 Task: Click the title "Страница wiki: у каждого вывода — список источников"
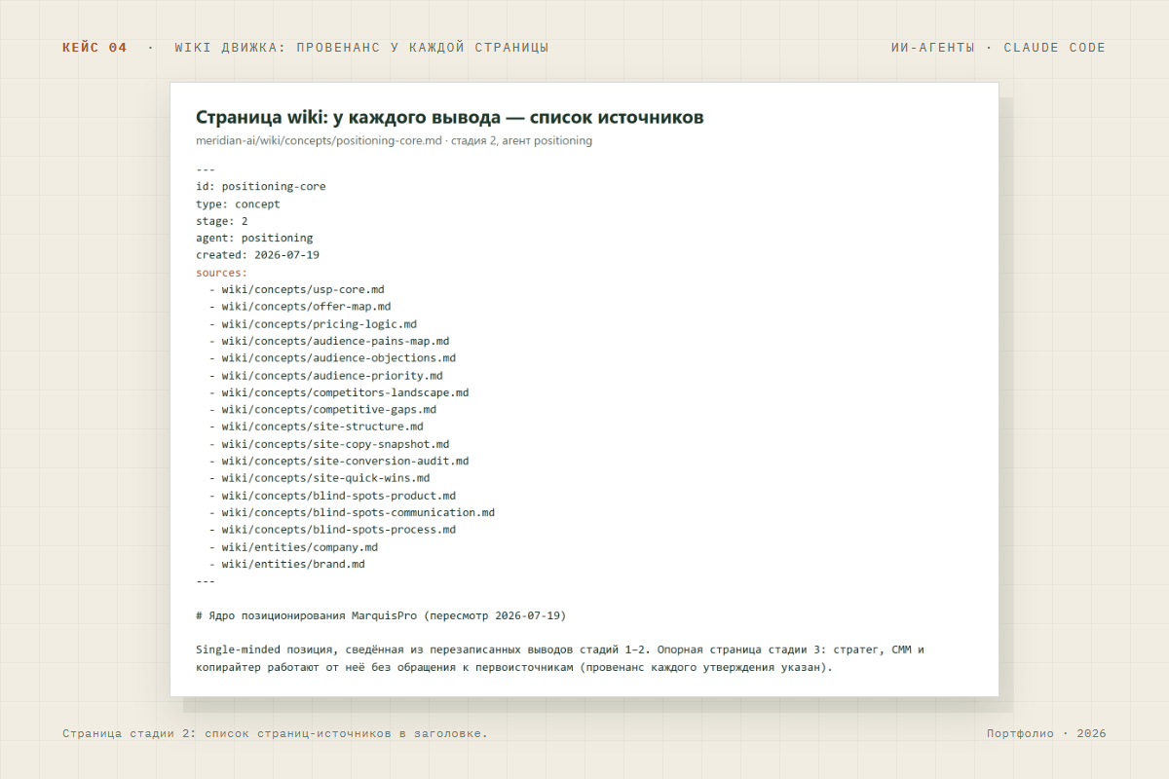point(449,117)
